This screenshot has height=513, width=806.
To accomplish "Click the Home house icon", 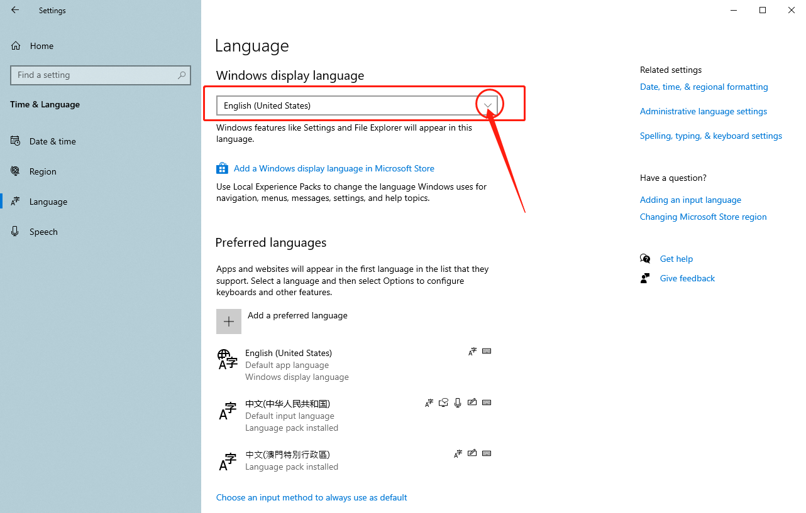I will pyautogui.click(x=16, y=46).
